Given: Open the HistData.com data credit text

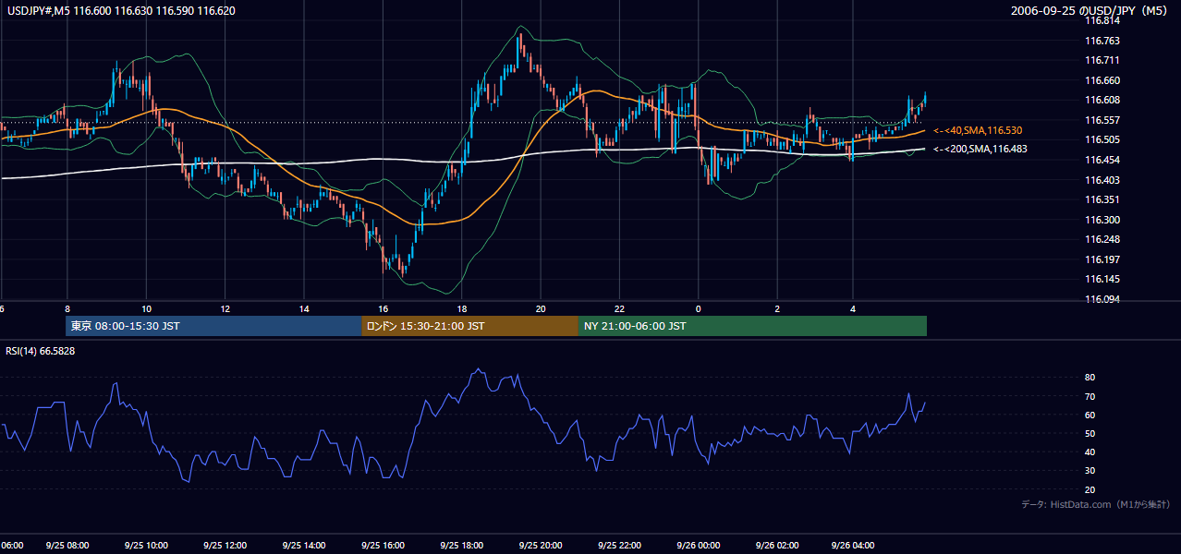Looking at the screenshot, I should [x=1096, y=504].
